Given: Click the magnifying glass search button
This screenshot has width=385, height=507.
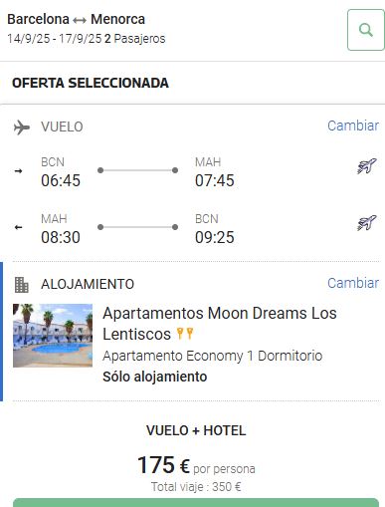Looking at the screenshot, I should click(x=366, y=30).
